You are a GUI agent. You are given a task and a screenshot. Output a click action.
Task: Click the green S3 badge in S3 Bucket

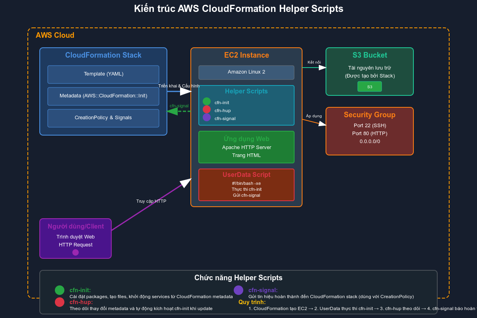pyautogui.click(x=370, y=87)
